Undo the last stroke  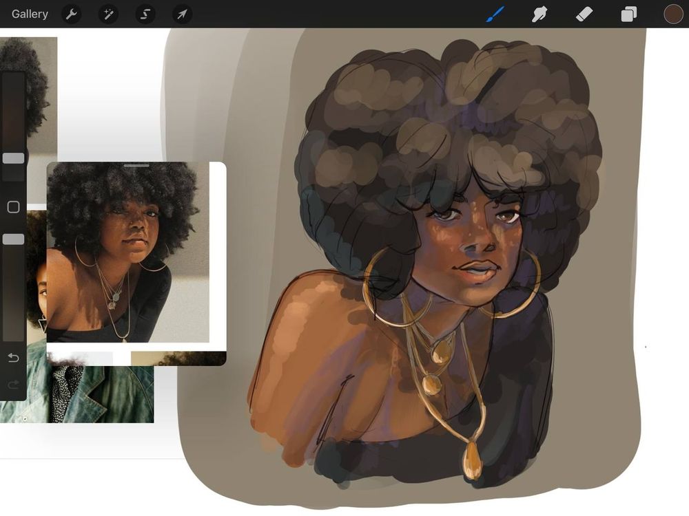pyautogui.click(x=14, y=358)
